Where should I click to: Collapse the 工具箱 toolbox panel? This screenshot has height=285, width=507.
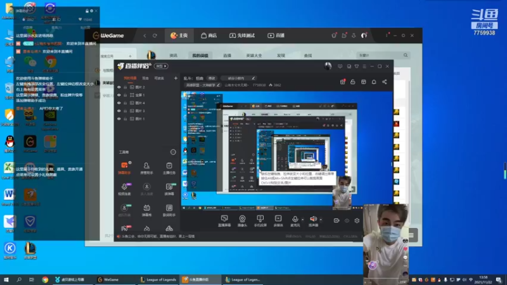pos(173,152)
